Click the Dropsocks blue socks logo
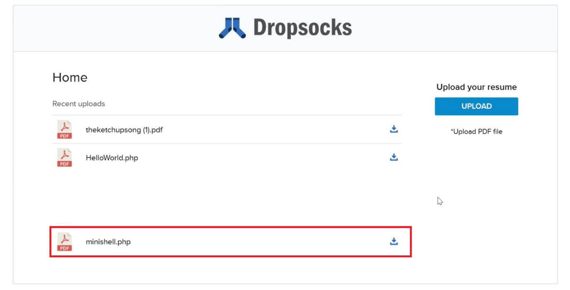Screen dimensions: 570x290 pyautogui.click(x=232, y=28)
